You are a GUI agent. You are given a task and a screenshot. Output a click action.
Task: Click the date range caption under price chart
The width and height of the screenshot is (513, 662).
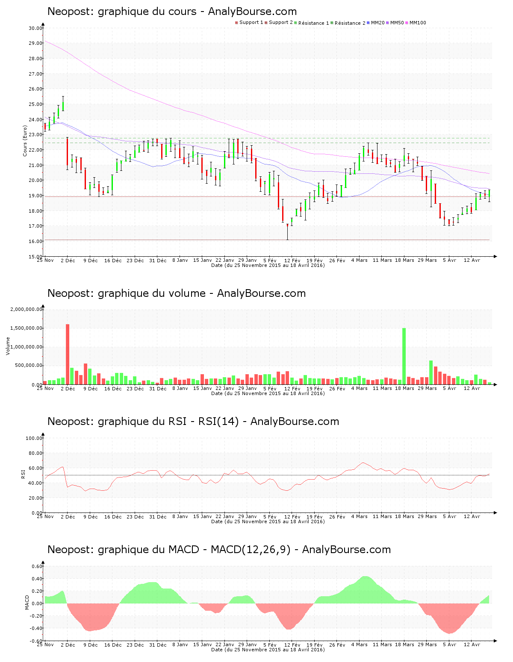[268, 265]
